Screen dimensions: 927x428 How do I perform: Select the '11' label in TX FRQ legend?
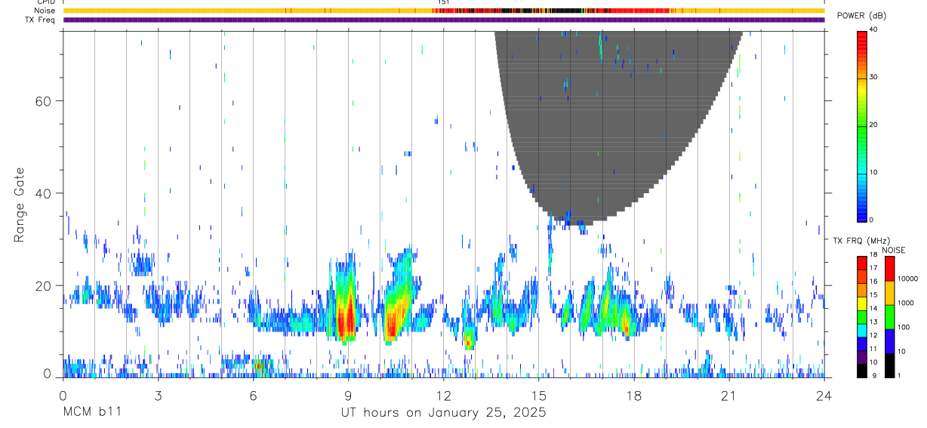[x=873, y=349]
